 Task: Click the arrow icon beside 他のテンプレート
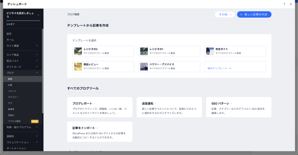(230, 68)
